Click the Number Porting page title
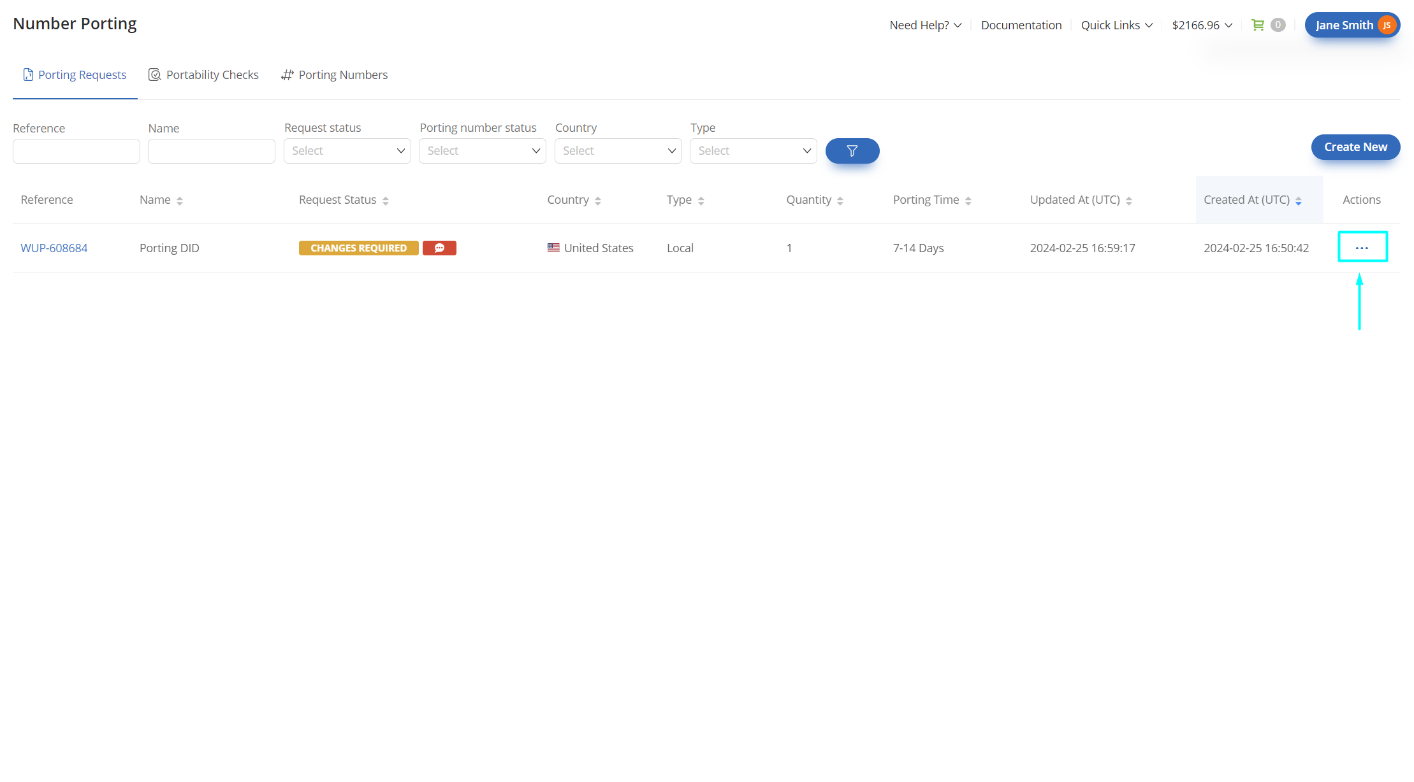 coord(75,24)
